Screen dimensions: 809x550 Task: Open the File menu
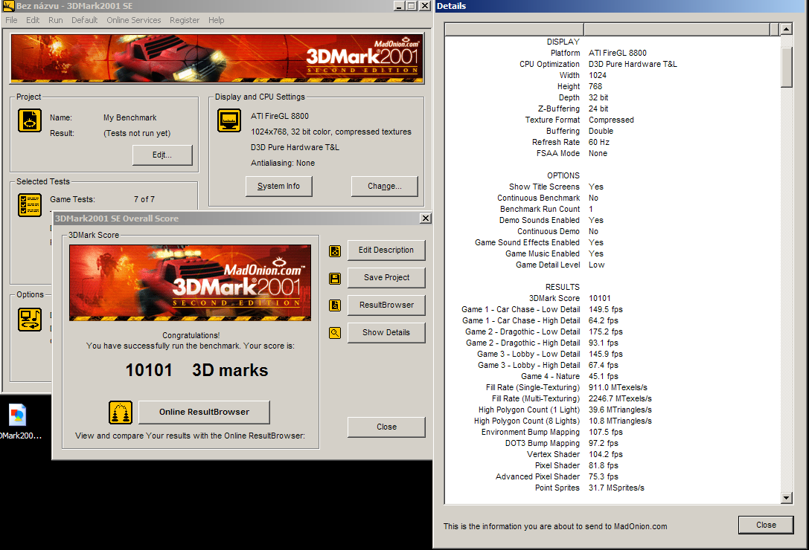[12, 20]
